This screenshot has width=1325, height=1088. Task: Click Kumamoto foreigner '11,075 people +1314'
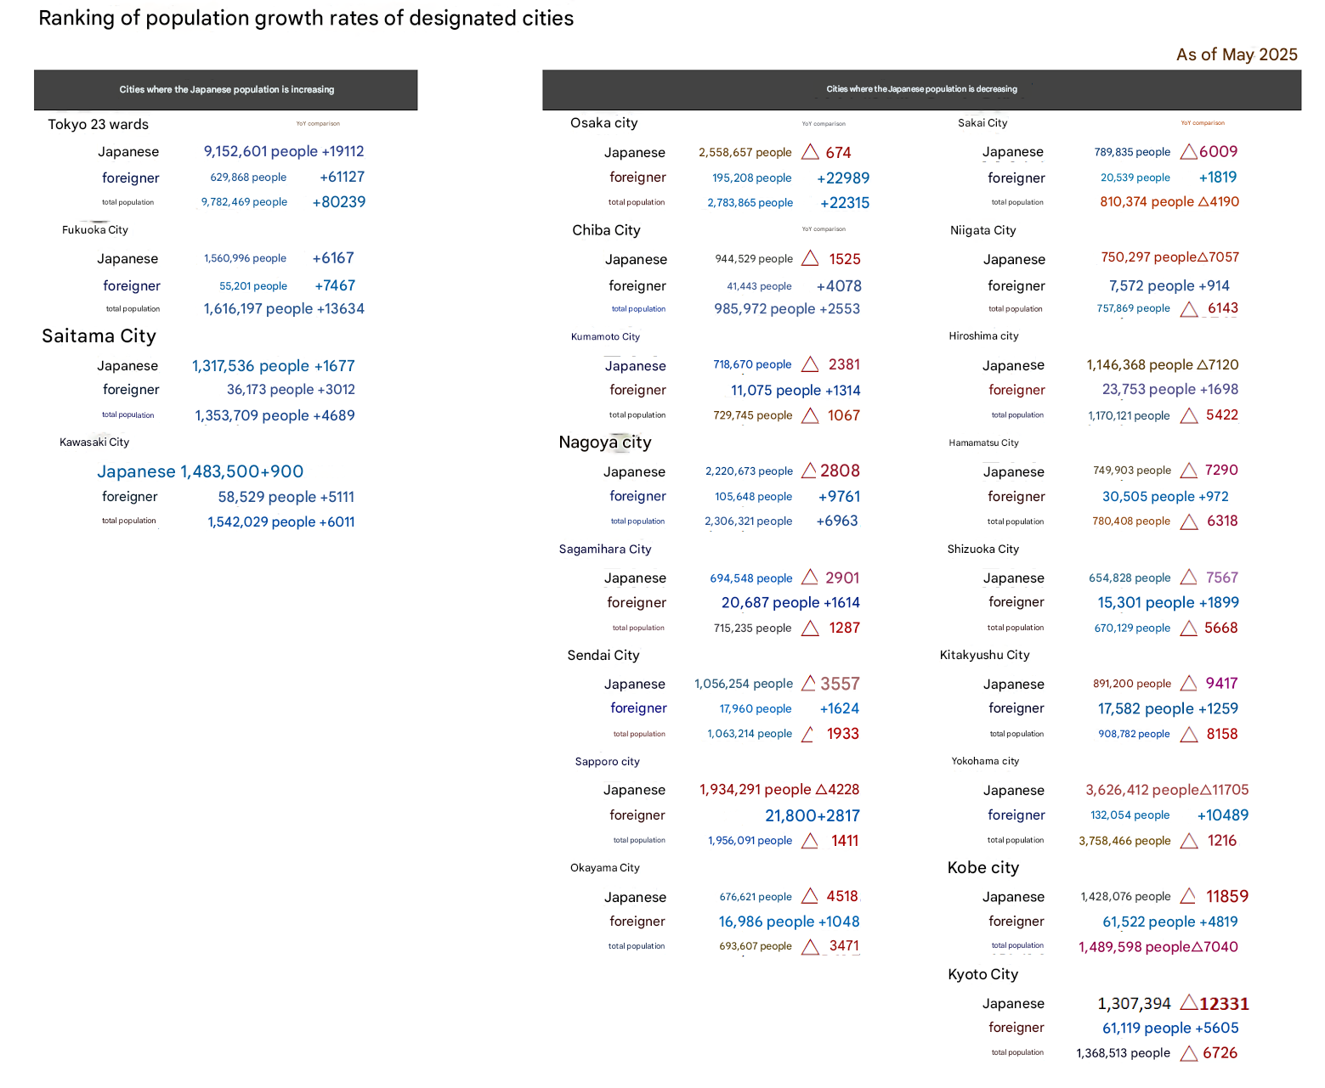click(x=796, y=391)
